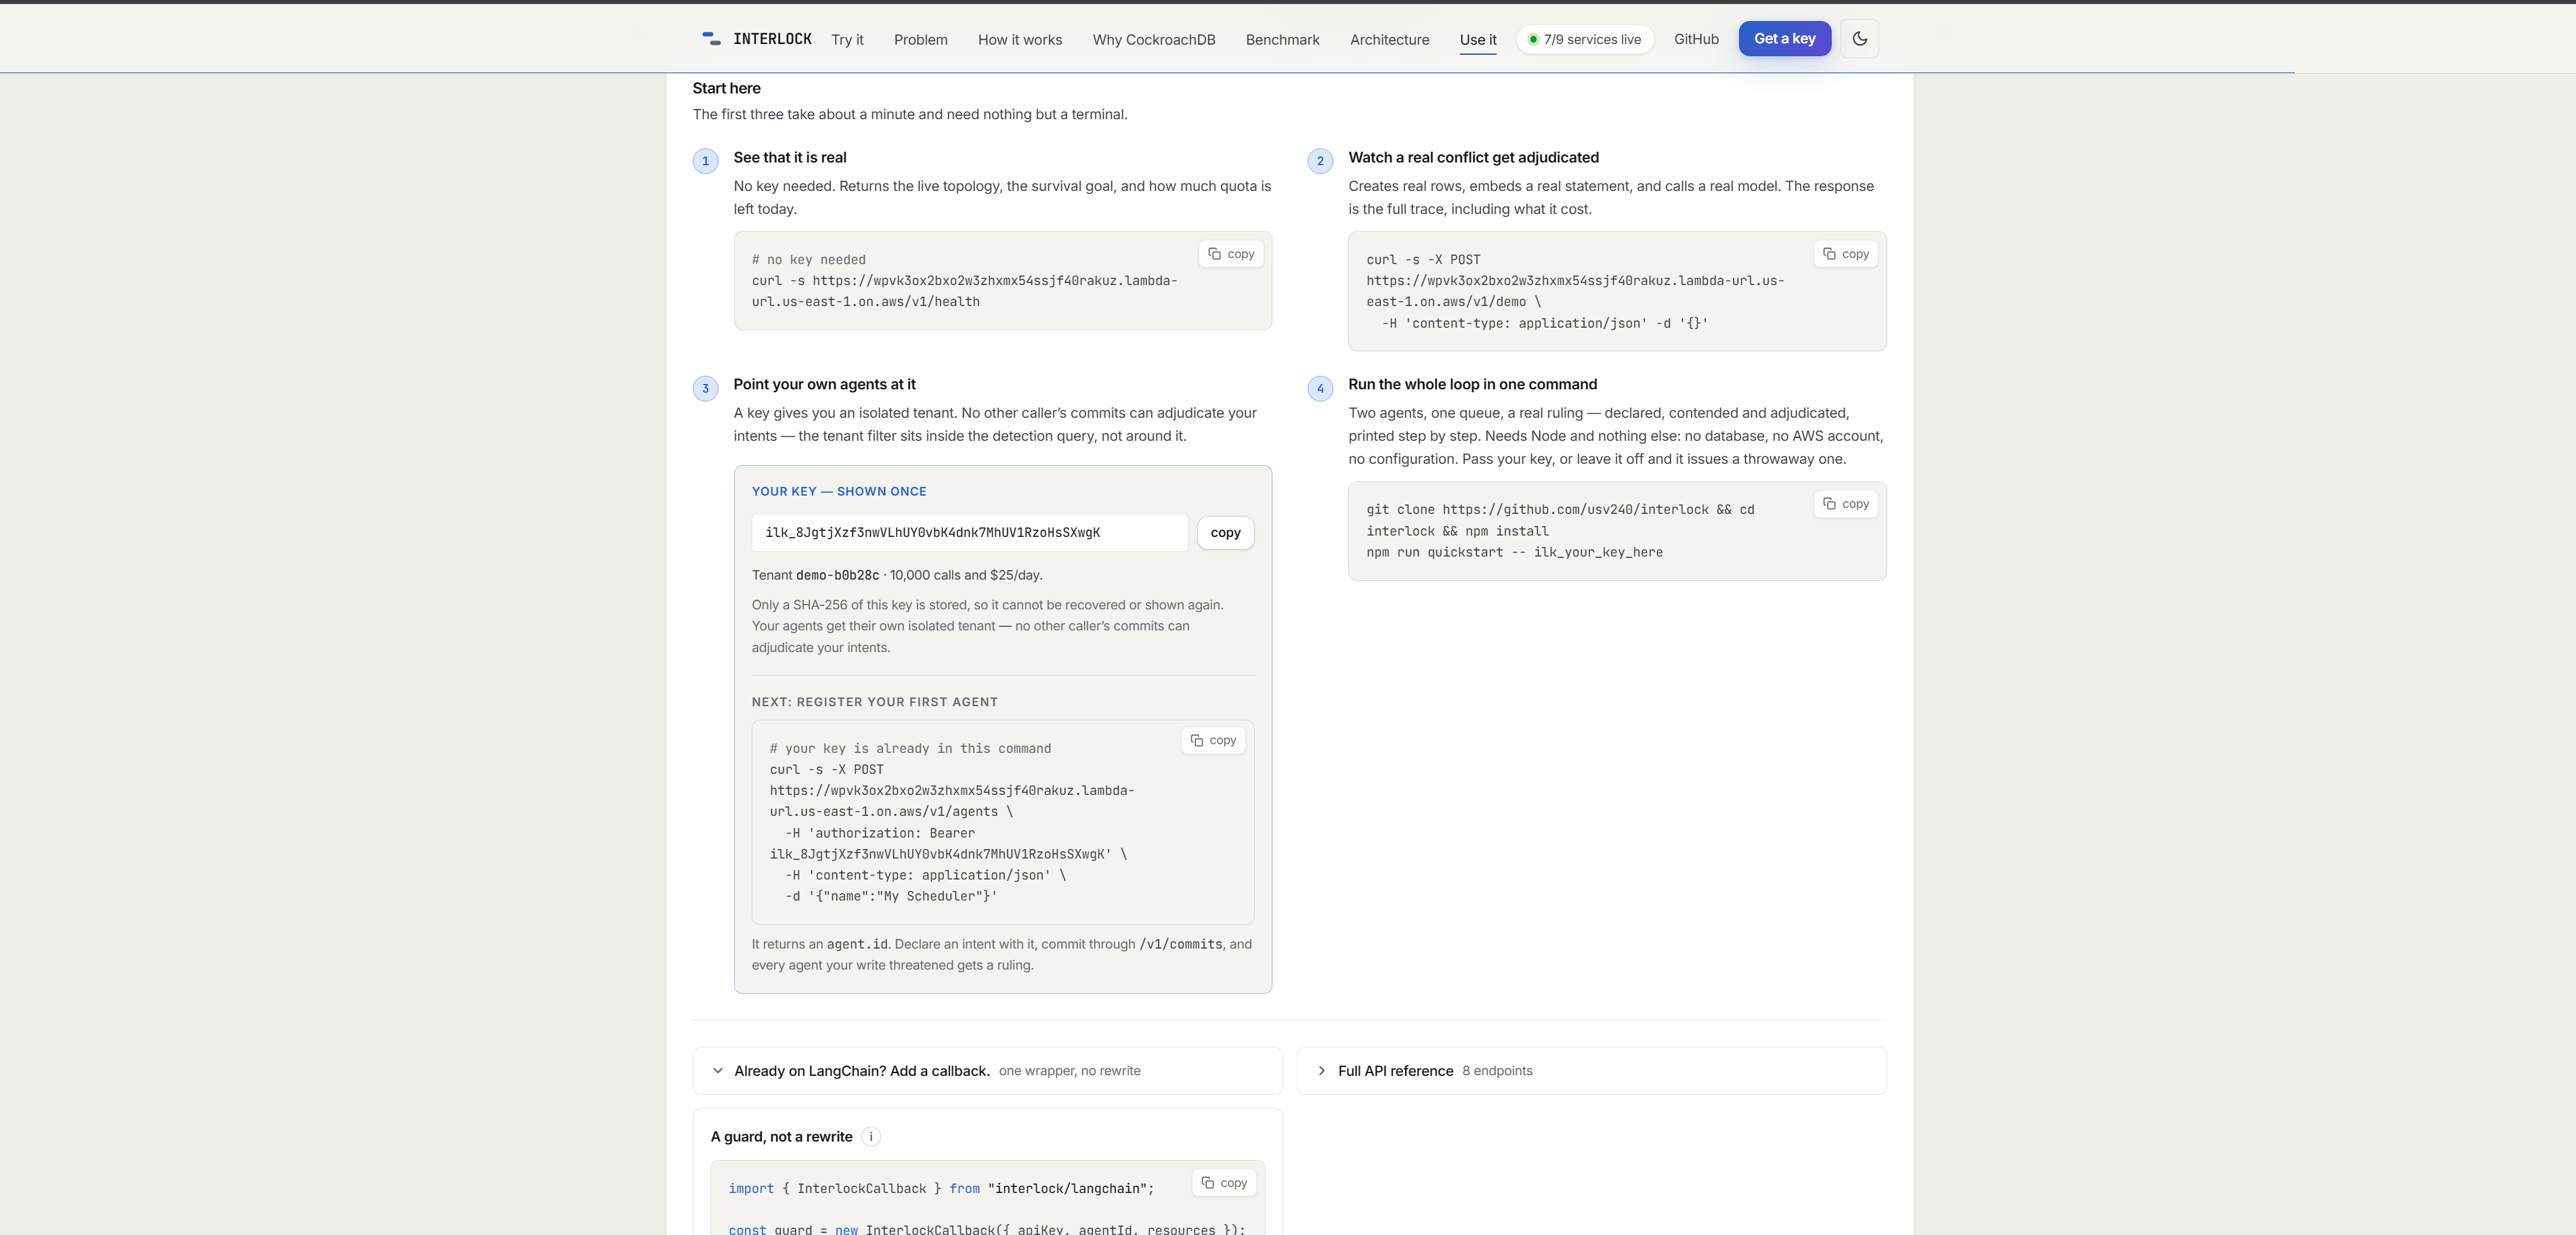
Task: Toggle dark mode with the moon icon
Action: [1859, 39]
